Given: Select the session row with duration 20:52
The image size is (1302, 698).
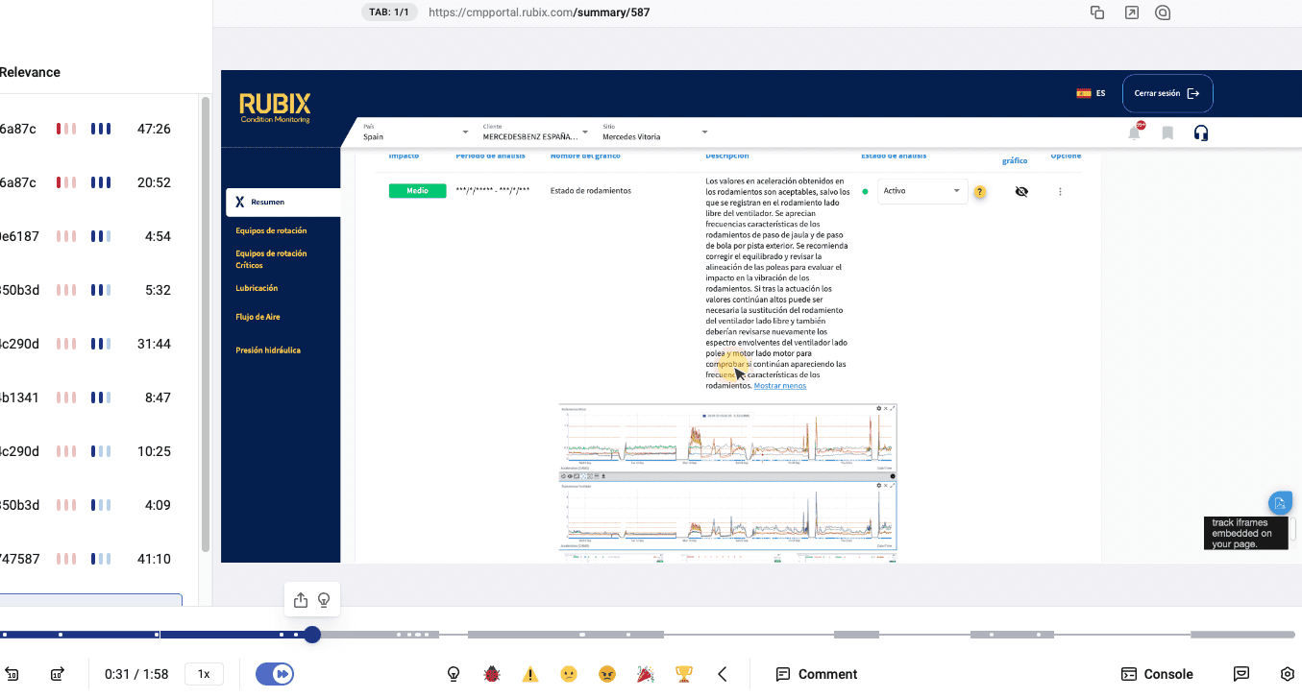Looking at the screenshot, I should tap(99, 182).
